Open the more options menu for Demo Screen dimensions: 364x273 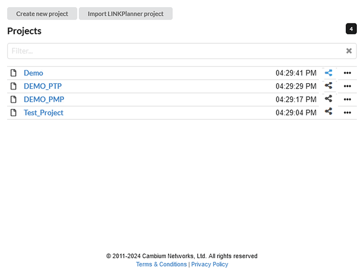pyautogui.click(x=347, y=73)
